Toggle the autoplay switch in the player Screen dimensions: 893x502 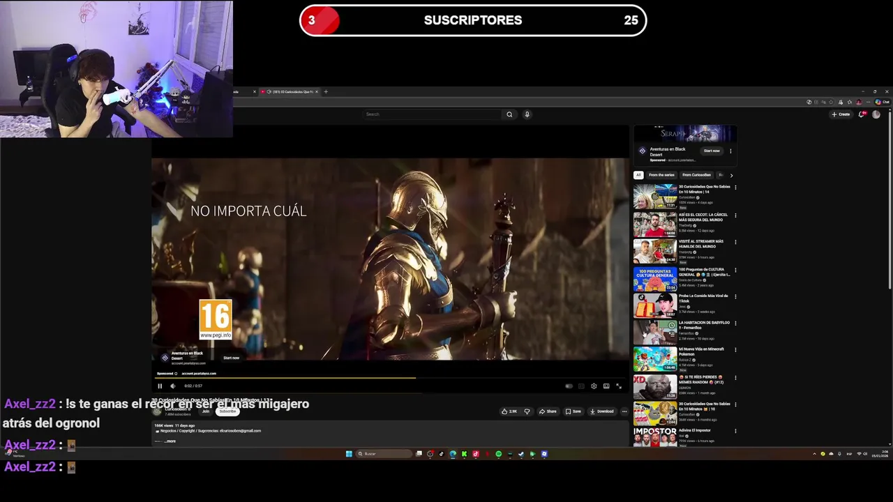[x=569, y=386]
